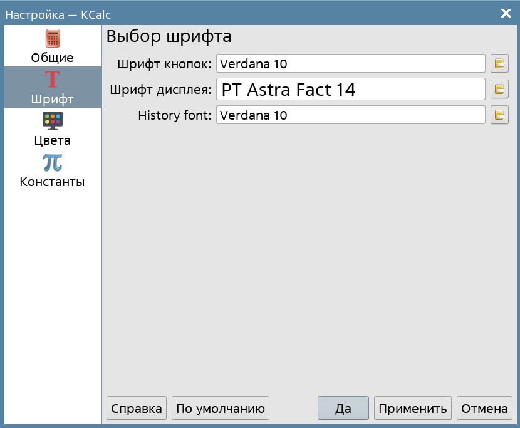520x428 pixels.
Task: Open font chooser beside Шрифт кнопок
Action: click(499, 63)
